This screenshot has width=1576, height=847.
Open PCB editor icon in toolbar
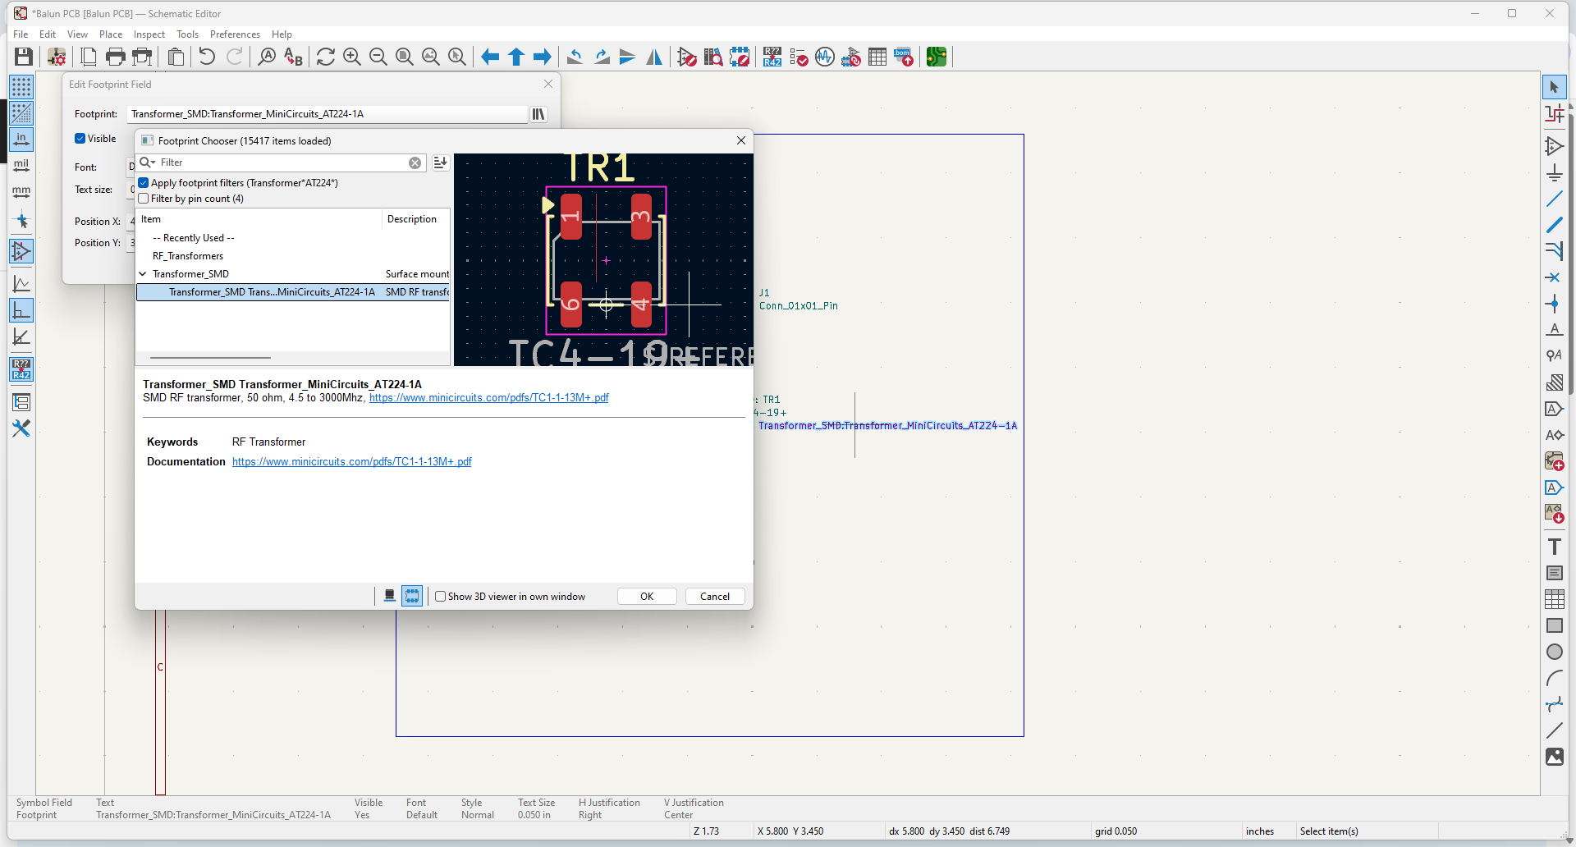point(937,57)
